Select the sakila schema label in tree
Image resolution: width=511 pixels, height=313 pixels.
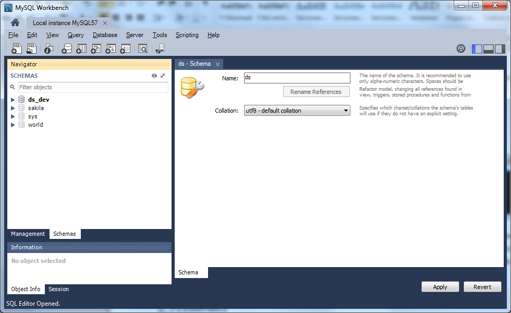click(x=36, y=108)
